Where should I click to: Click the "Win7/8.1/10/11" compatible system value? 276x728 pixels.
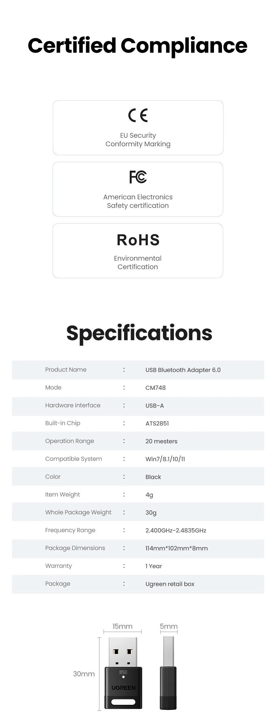tap(165, 459)
